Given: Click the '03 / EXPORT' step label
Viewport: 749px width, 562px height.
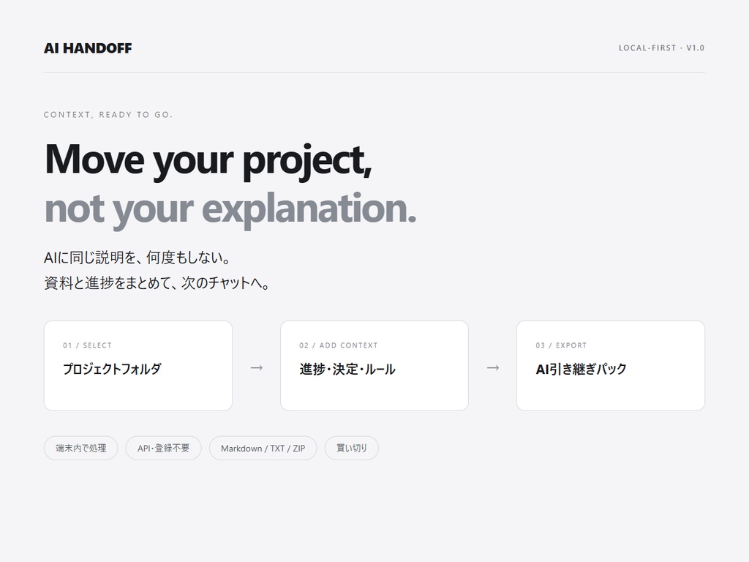Looking at the screenshot, I should (x=561, y=345).
